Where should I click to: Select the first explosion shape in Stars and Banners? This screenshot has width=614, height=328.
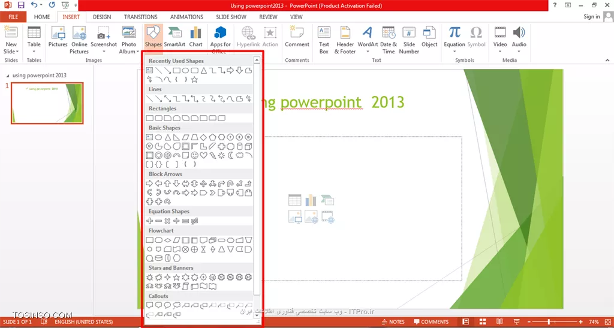coord(149,277)
